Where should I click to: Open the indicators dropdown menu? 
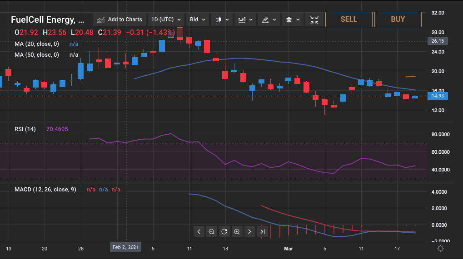point(245,20)
